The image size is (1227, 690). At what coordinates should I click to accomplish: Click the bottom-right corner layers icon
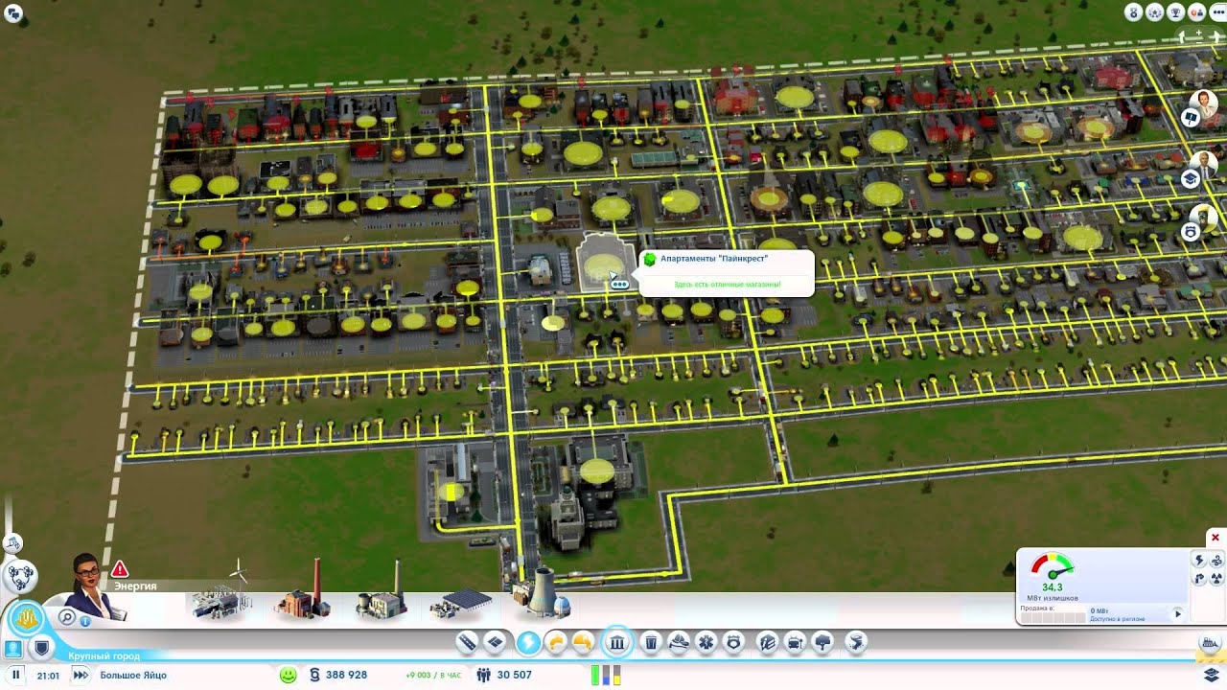[x=1211, y=675]
